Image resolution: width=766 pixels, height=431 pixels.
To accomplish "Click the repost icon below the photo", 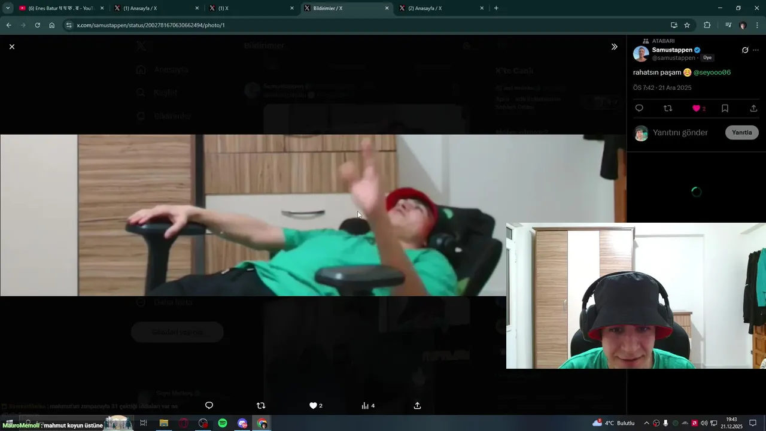I will (260, 405).
